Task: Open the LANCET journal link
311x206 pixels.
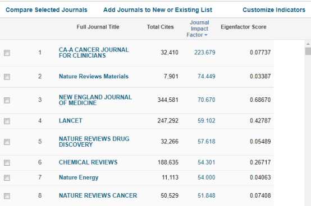Action: pyautogui.click(x=71, y=120)
